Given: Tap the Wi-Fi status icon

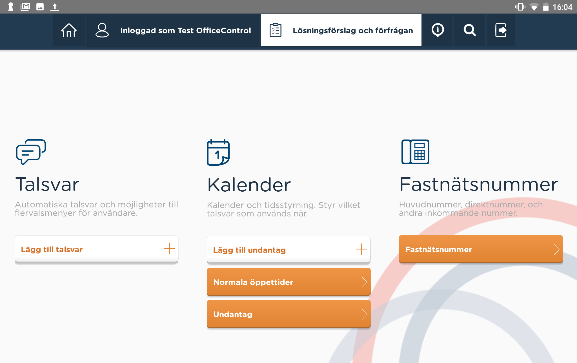Looking at the screenshot, I should point(534,7).
